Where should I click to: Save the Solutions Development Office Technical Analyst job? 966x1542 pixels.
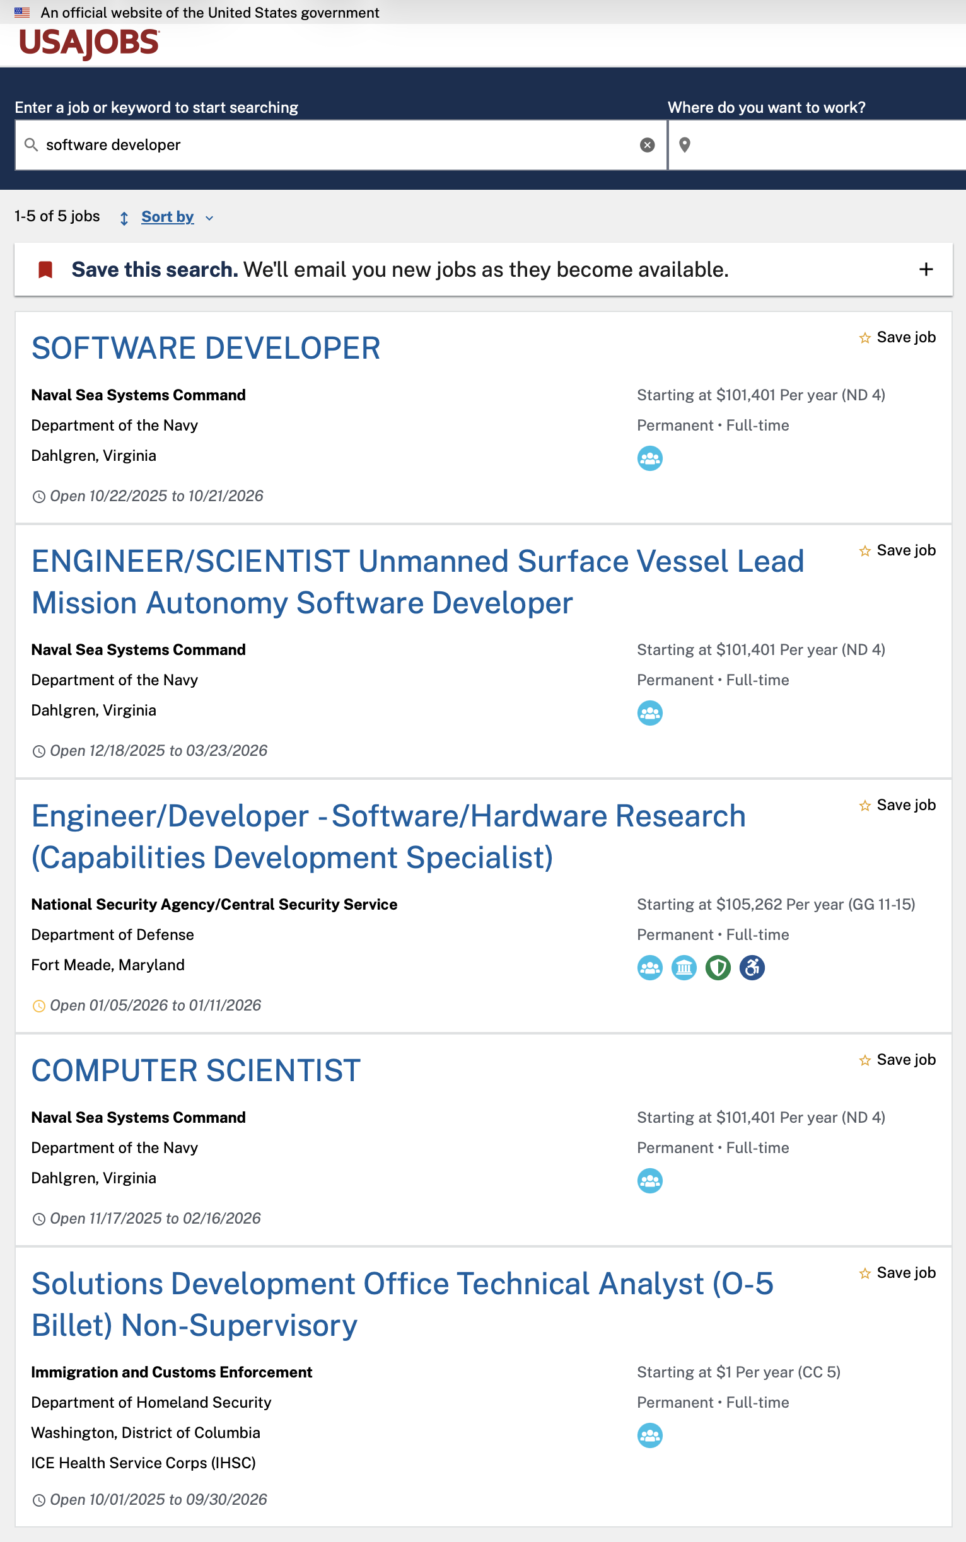(x=897, y=1272)
